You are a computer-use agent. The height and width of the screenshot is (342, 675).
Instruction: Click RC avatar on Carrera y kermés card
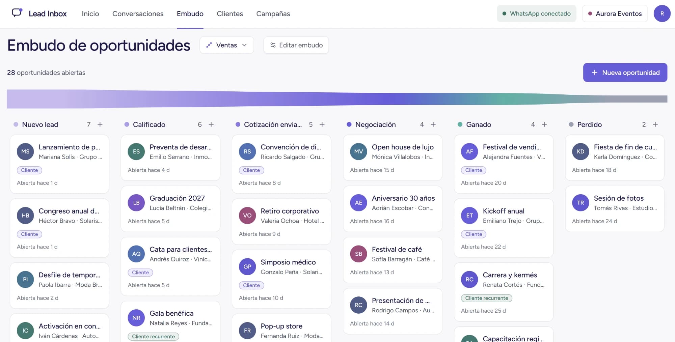tap(469, 280)
